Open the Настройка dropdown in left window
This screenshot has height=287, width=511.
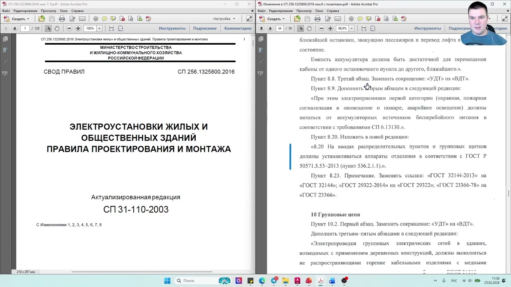(224, 19)
